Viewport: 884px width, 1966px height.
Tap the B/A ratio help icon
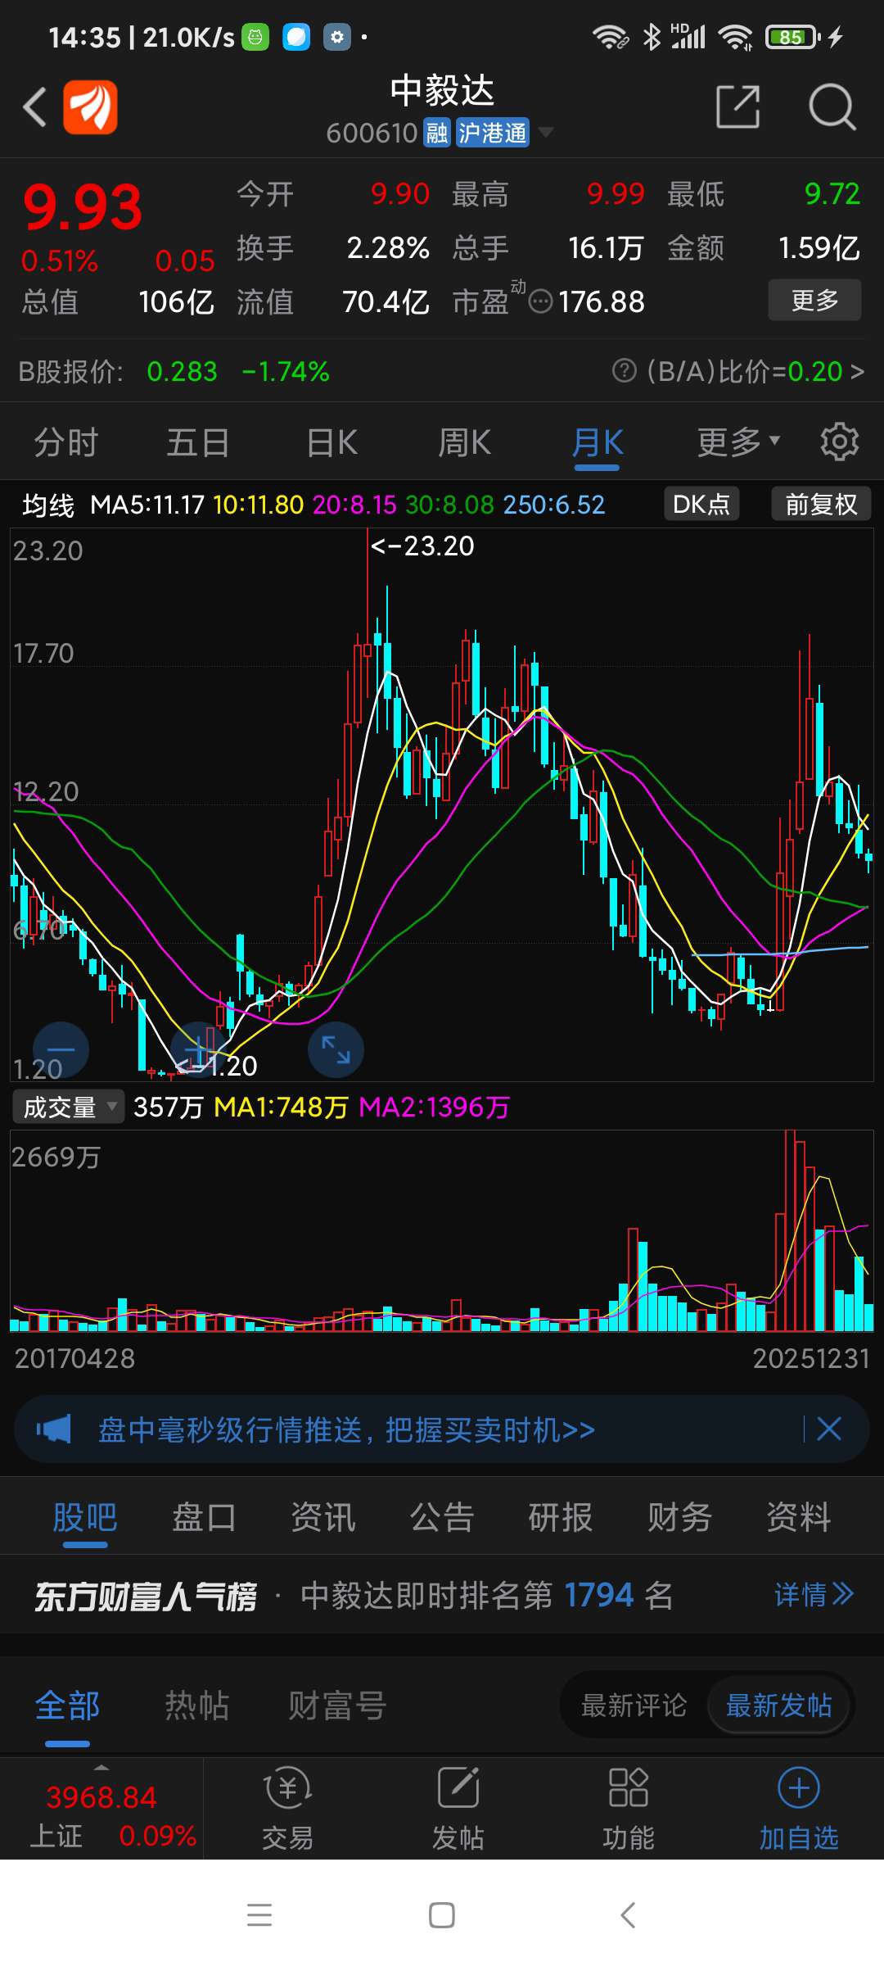click(x=624, y=371)
